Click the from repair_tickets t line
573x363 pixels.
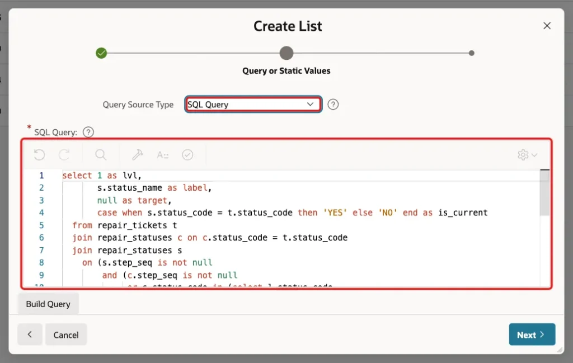click(125, 225)
